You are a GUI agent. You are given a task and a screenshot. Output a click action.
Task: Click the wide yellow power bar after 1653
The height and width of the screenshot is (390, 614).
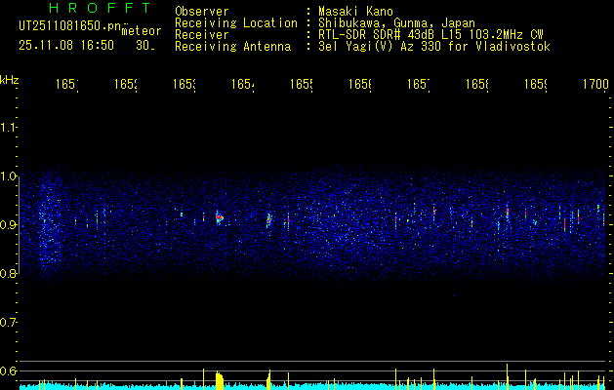[x=220, y=381]
